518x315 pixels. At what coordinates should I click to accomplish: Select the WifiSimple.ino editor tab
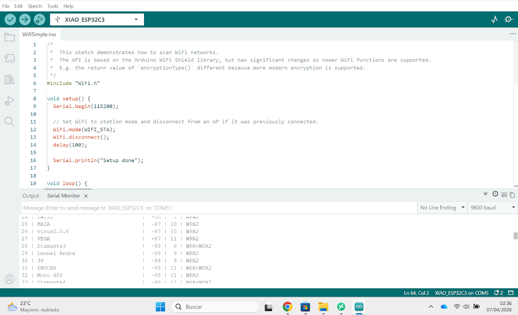coord(39,34)
